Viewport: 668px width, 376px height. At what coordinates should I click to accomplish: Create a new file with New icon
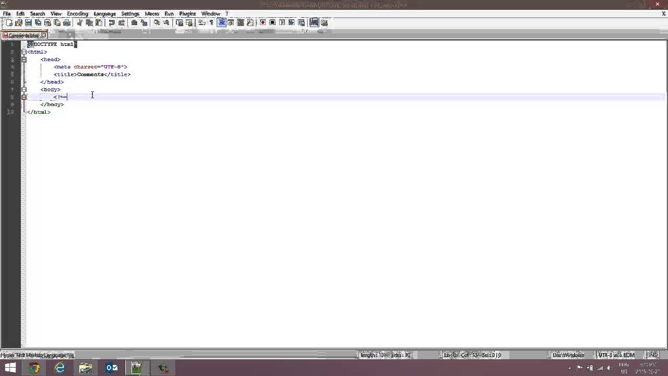click(x=9, y=22)
